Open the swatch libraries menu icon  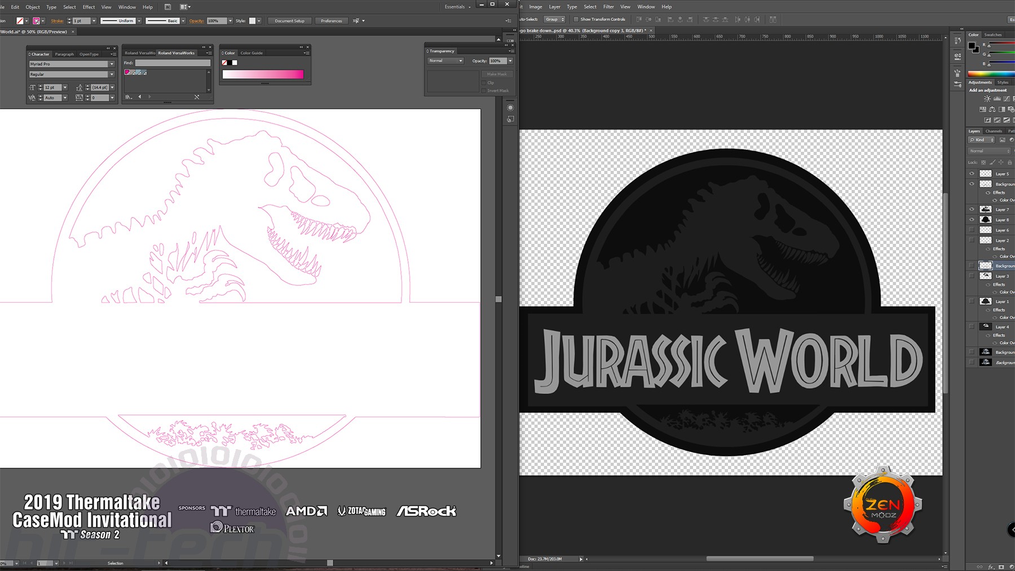[129, 97]
